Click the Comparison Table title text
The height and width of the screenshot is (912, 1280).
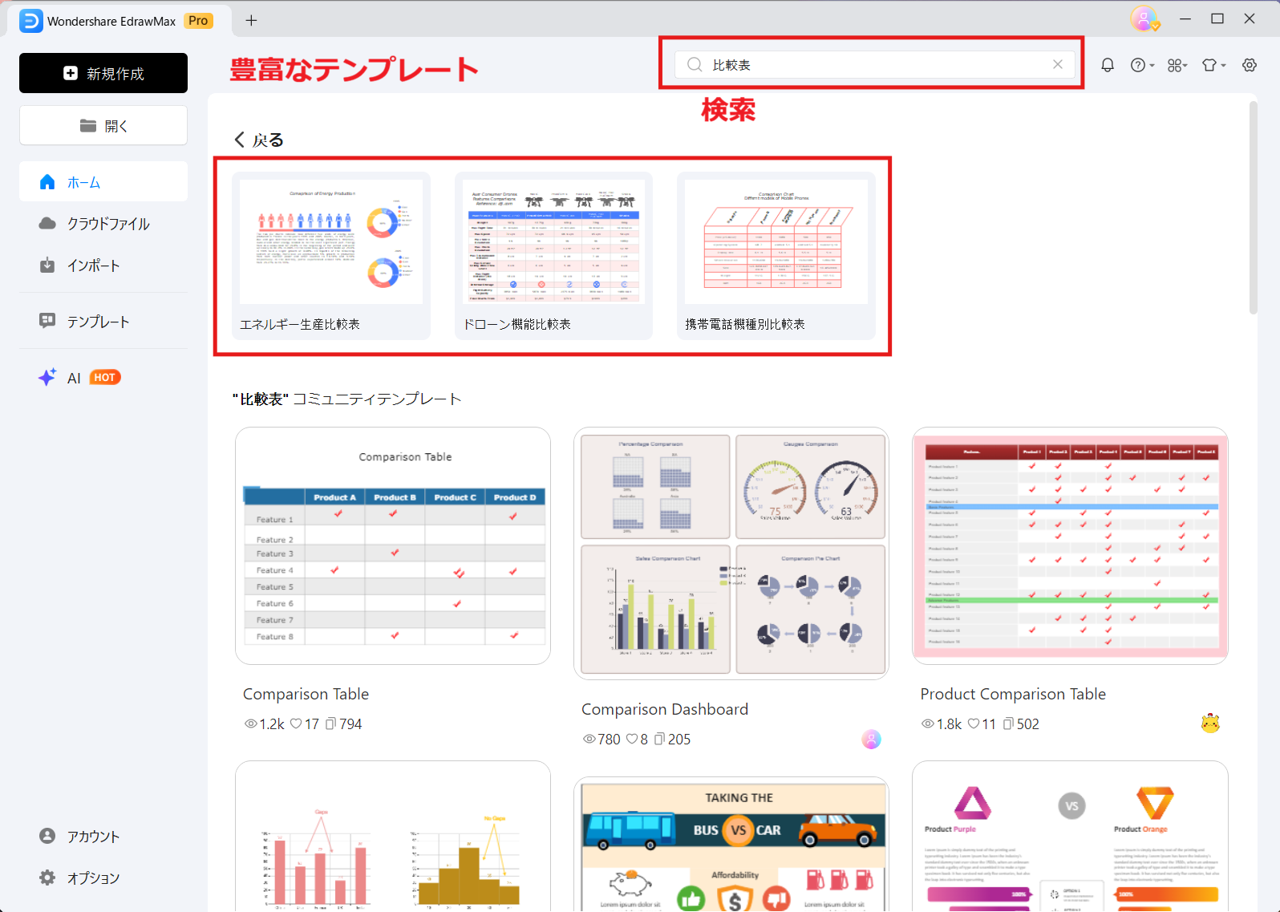click(306, 694)
